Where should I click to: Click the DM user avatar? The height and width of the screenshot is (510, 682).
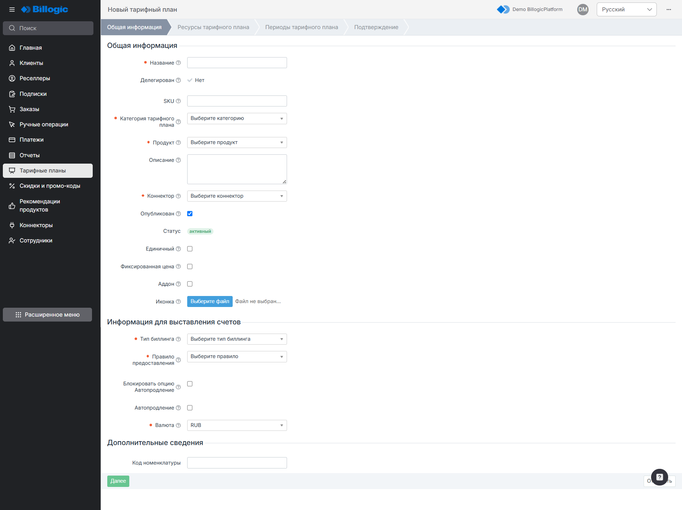(583, 10)
